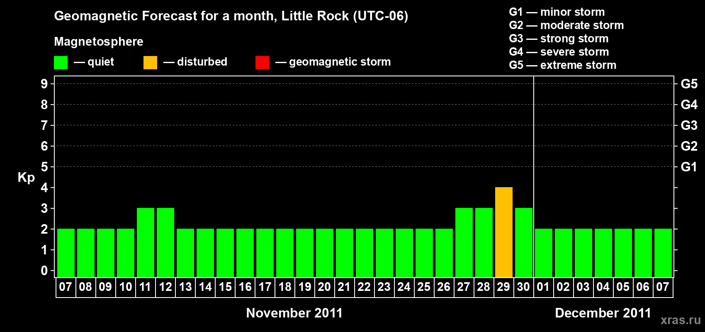Click the 'G2 — moderate storm' legend text

566,25
